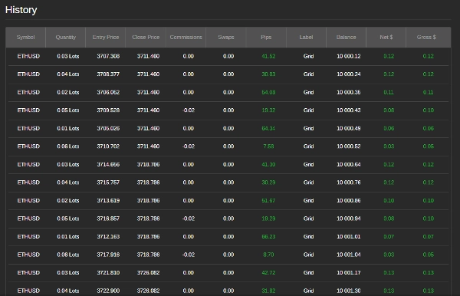The width and height of the screenshot is (460, 296).
Task: Select the balance cell 10 000.86
Action: tap(349, 200)
